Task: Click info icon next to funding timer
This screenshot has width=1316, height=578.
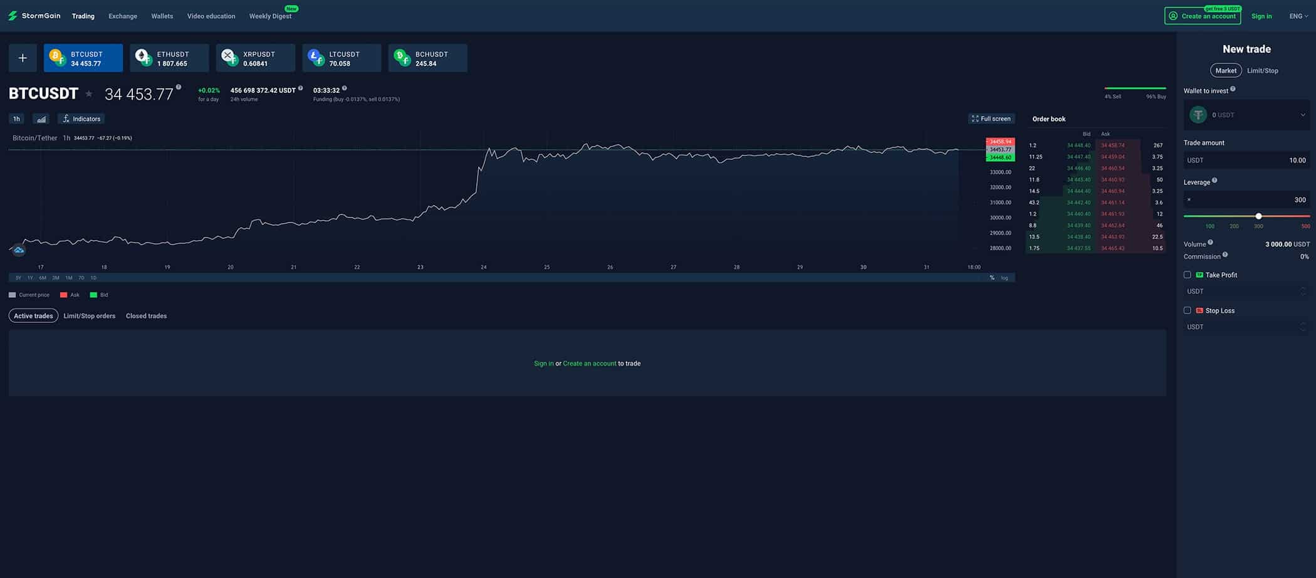Action: coord(344,88)
